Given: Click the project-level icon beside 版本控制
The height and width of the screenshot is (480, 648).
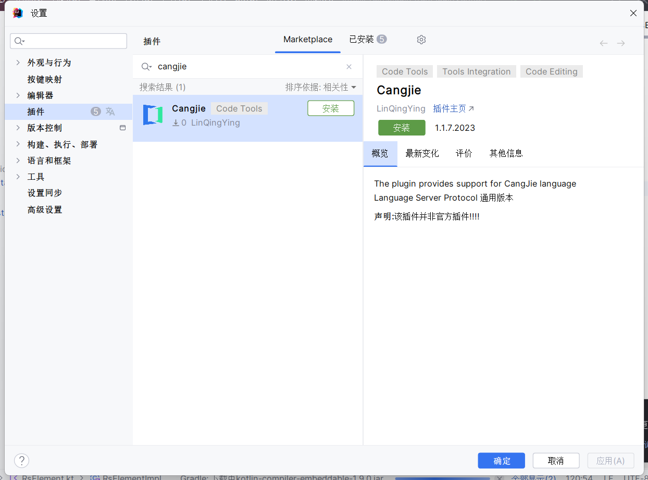Looking at the screenshot, I should click(123, 128).
